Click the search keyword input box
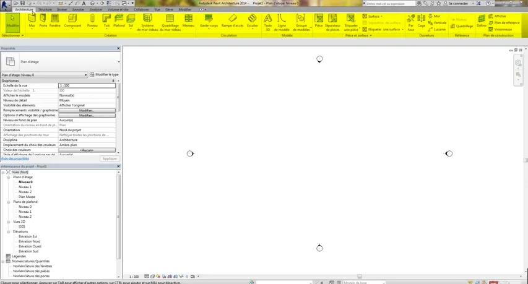The height and width of the screenshot is (284, 528). [x=390, y=3]
